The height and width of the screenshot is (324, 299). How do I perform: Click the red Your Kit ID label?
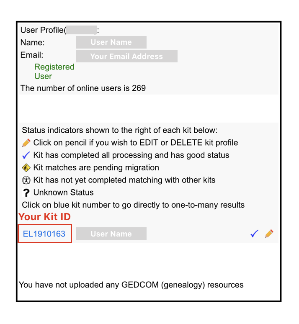click(x=45, y=217)
